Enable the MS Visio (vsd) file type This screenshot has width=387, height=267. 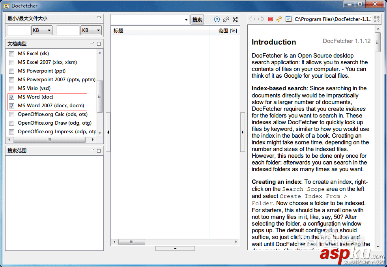click(x=11, y=88)
